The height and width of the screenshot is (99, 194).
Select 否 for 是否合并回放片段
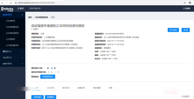pos(55,72)
